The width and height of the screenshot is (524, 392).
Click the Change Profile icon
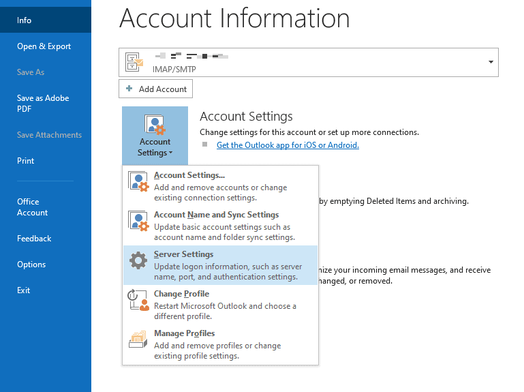coord(138,301)
